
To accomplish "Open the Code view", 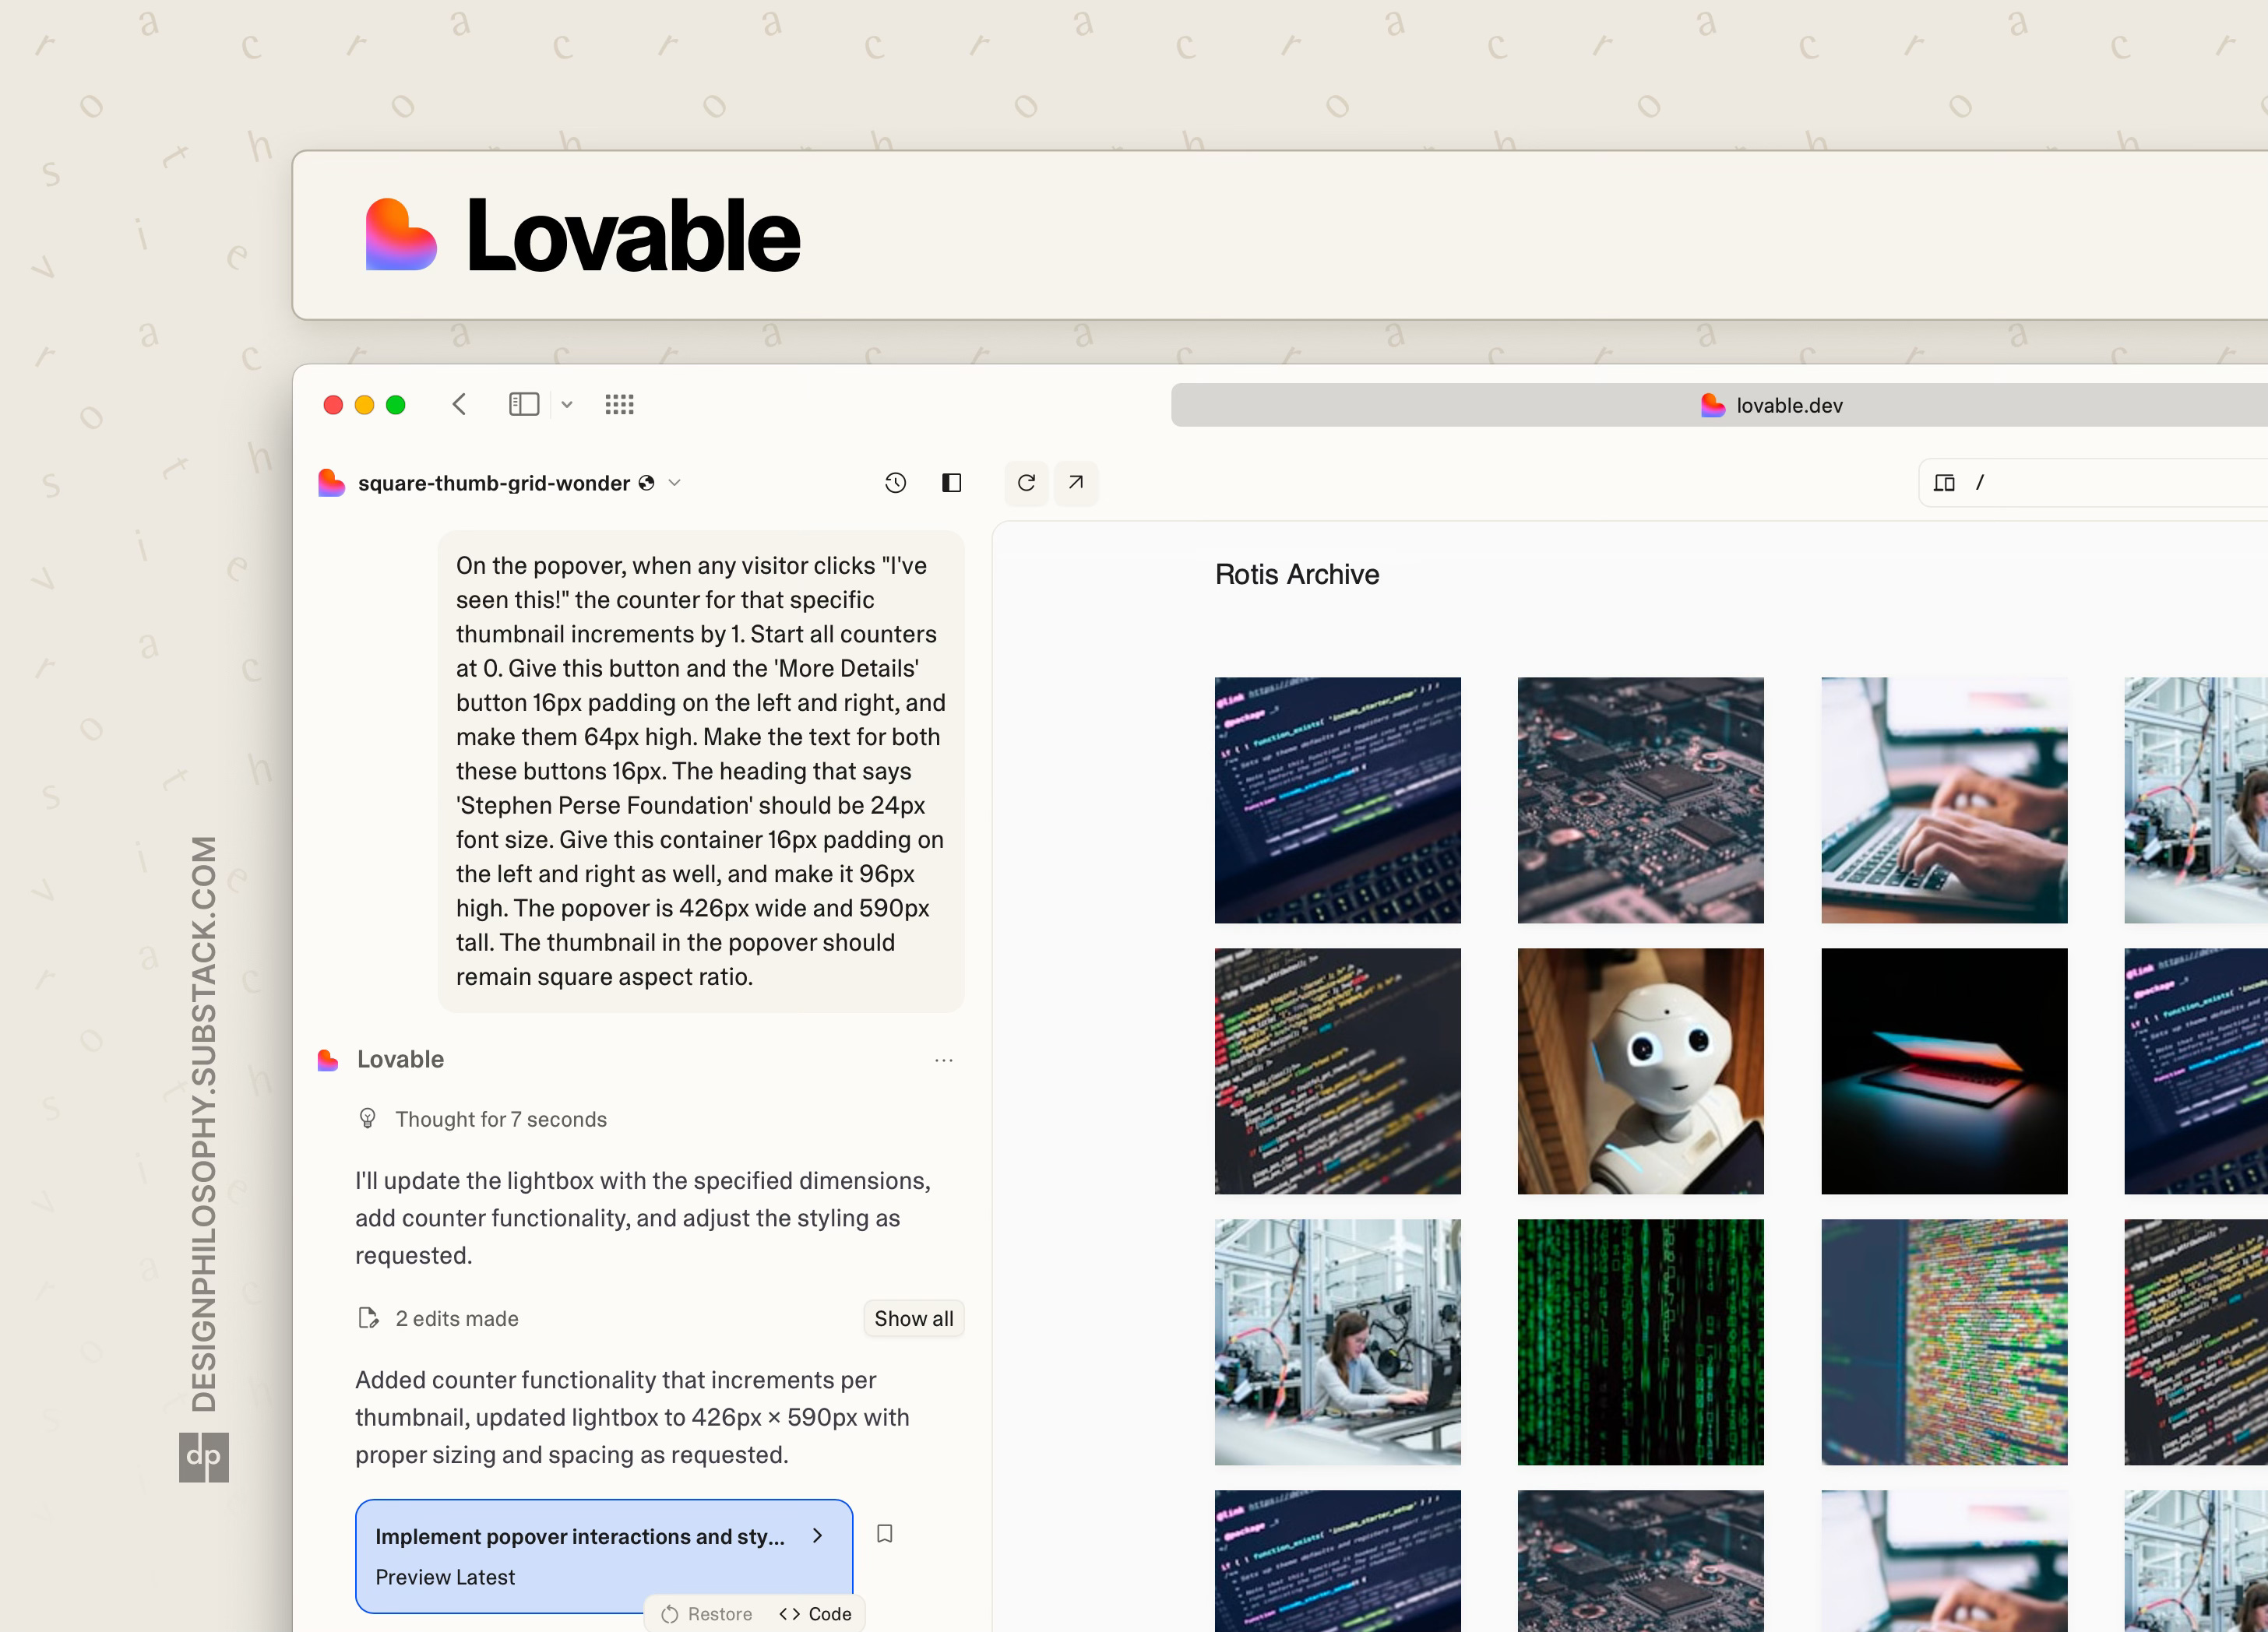I will [x=816, y=1613].
